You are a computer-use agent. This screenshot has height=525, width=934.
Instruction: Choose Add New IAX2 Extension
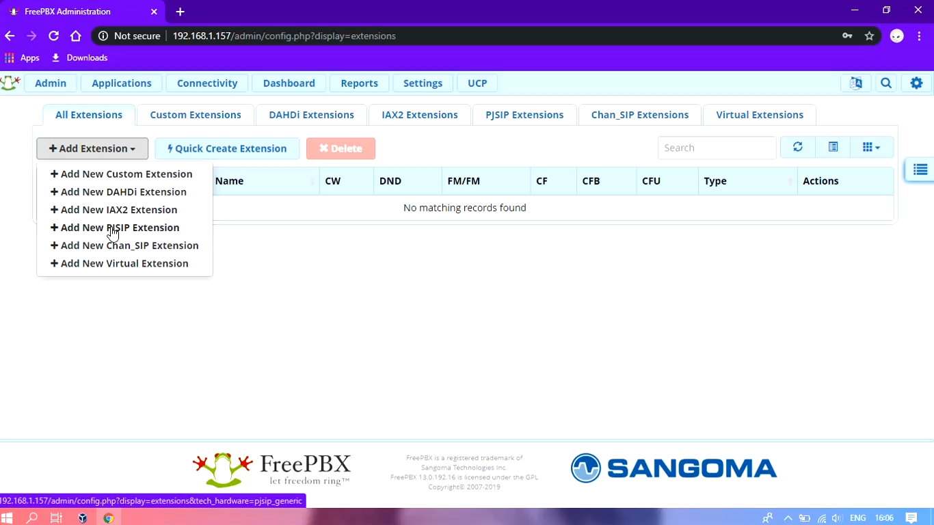(114, 210)
